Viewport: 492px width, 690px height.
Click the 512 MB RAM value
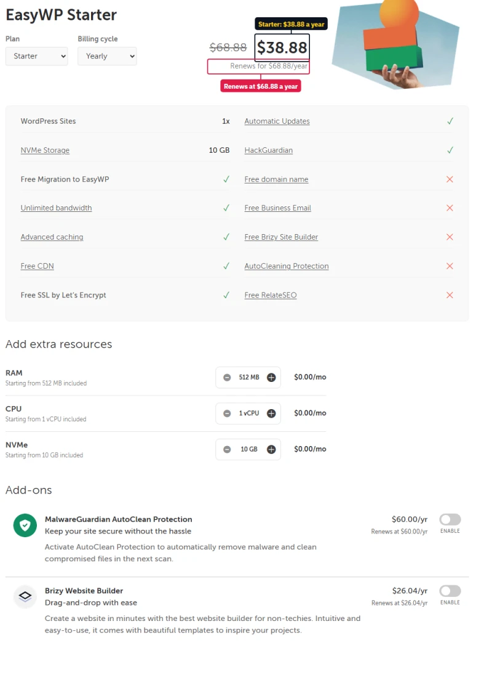point(249,378)
